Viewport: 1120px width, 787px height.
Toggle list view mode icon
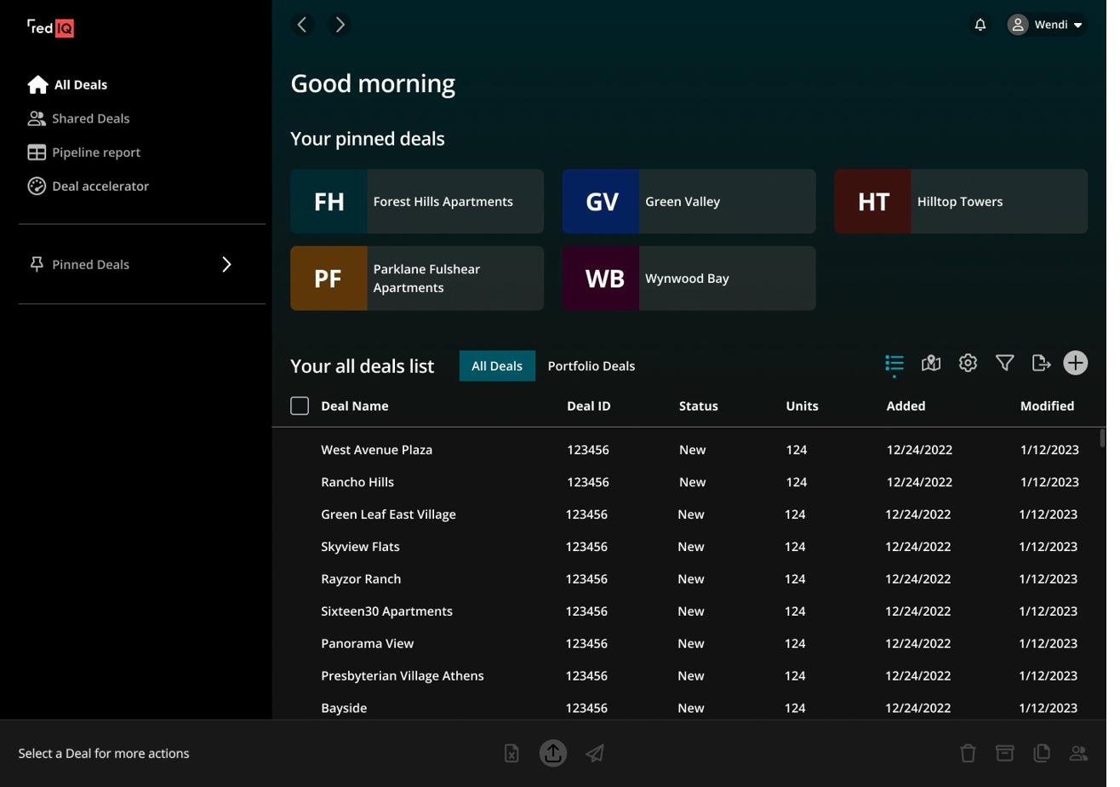point(894,363)
